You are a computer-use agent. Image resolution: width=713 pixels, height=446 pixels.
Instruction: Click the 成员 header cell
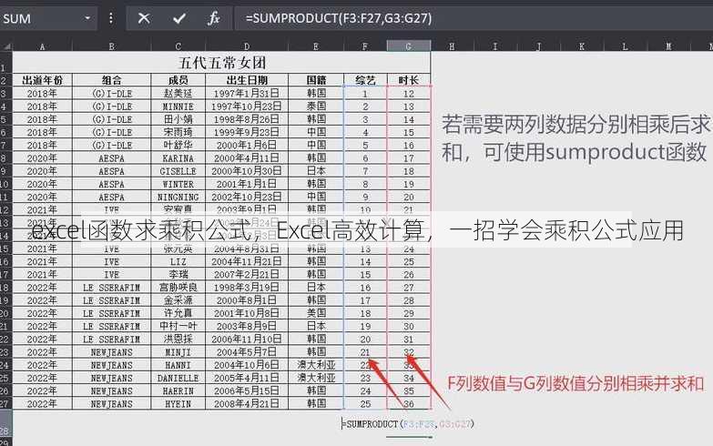(x=178, y=80)
